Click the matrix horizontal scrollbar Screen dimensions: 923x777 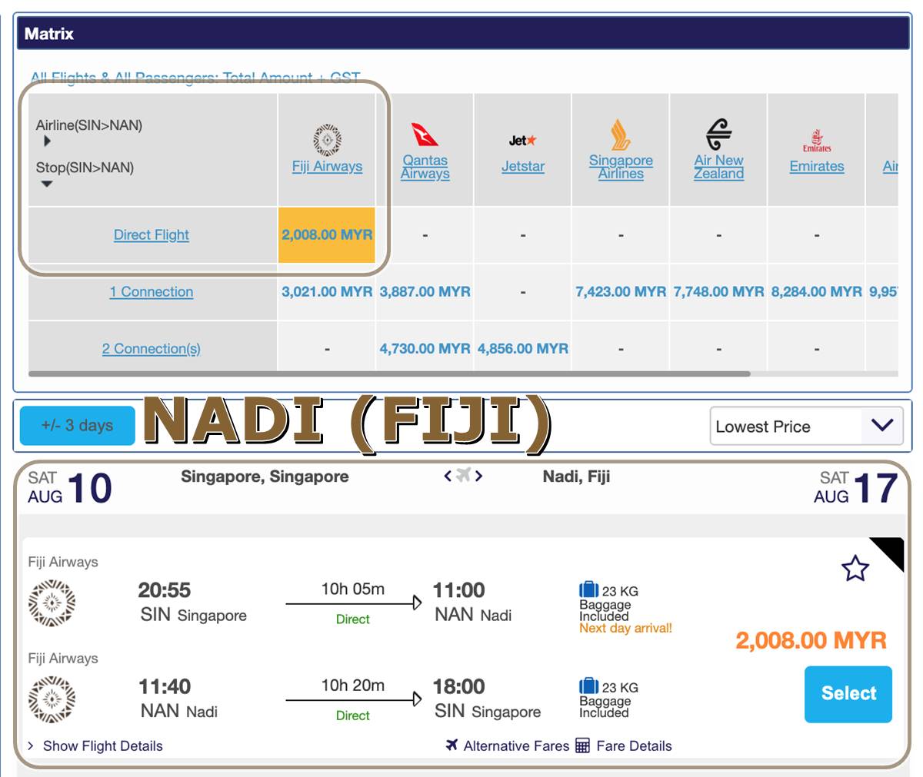click(x=389, y=374)
